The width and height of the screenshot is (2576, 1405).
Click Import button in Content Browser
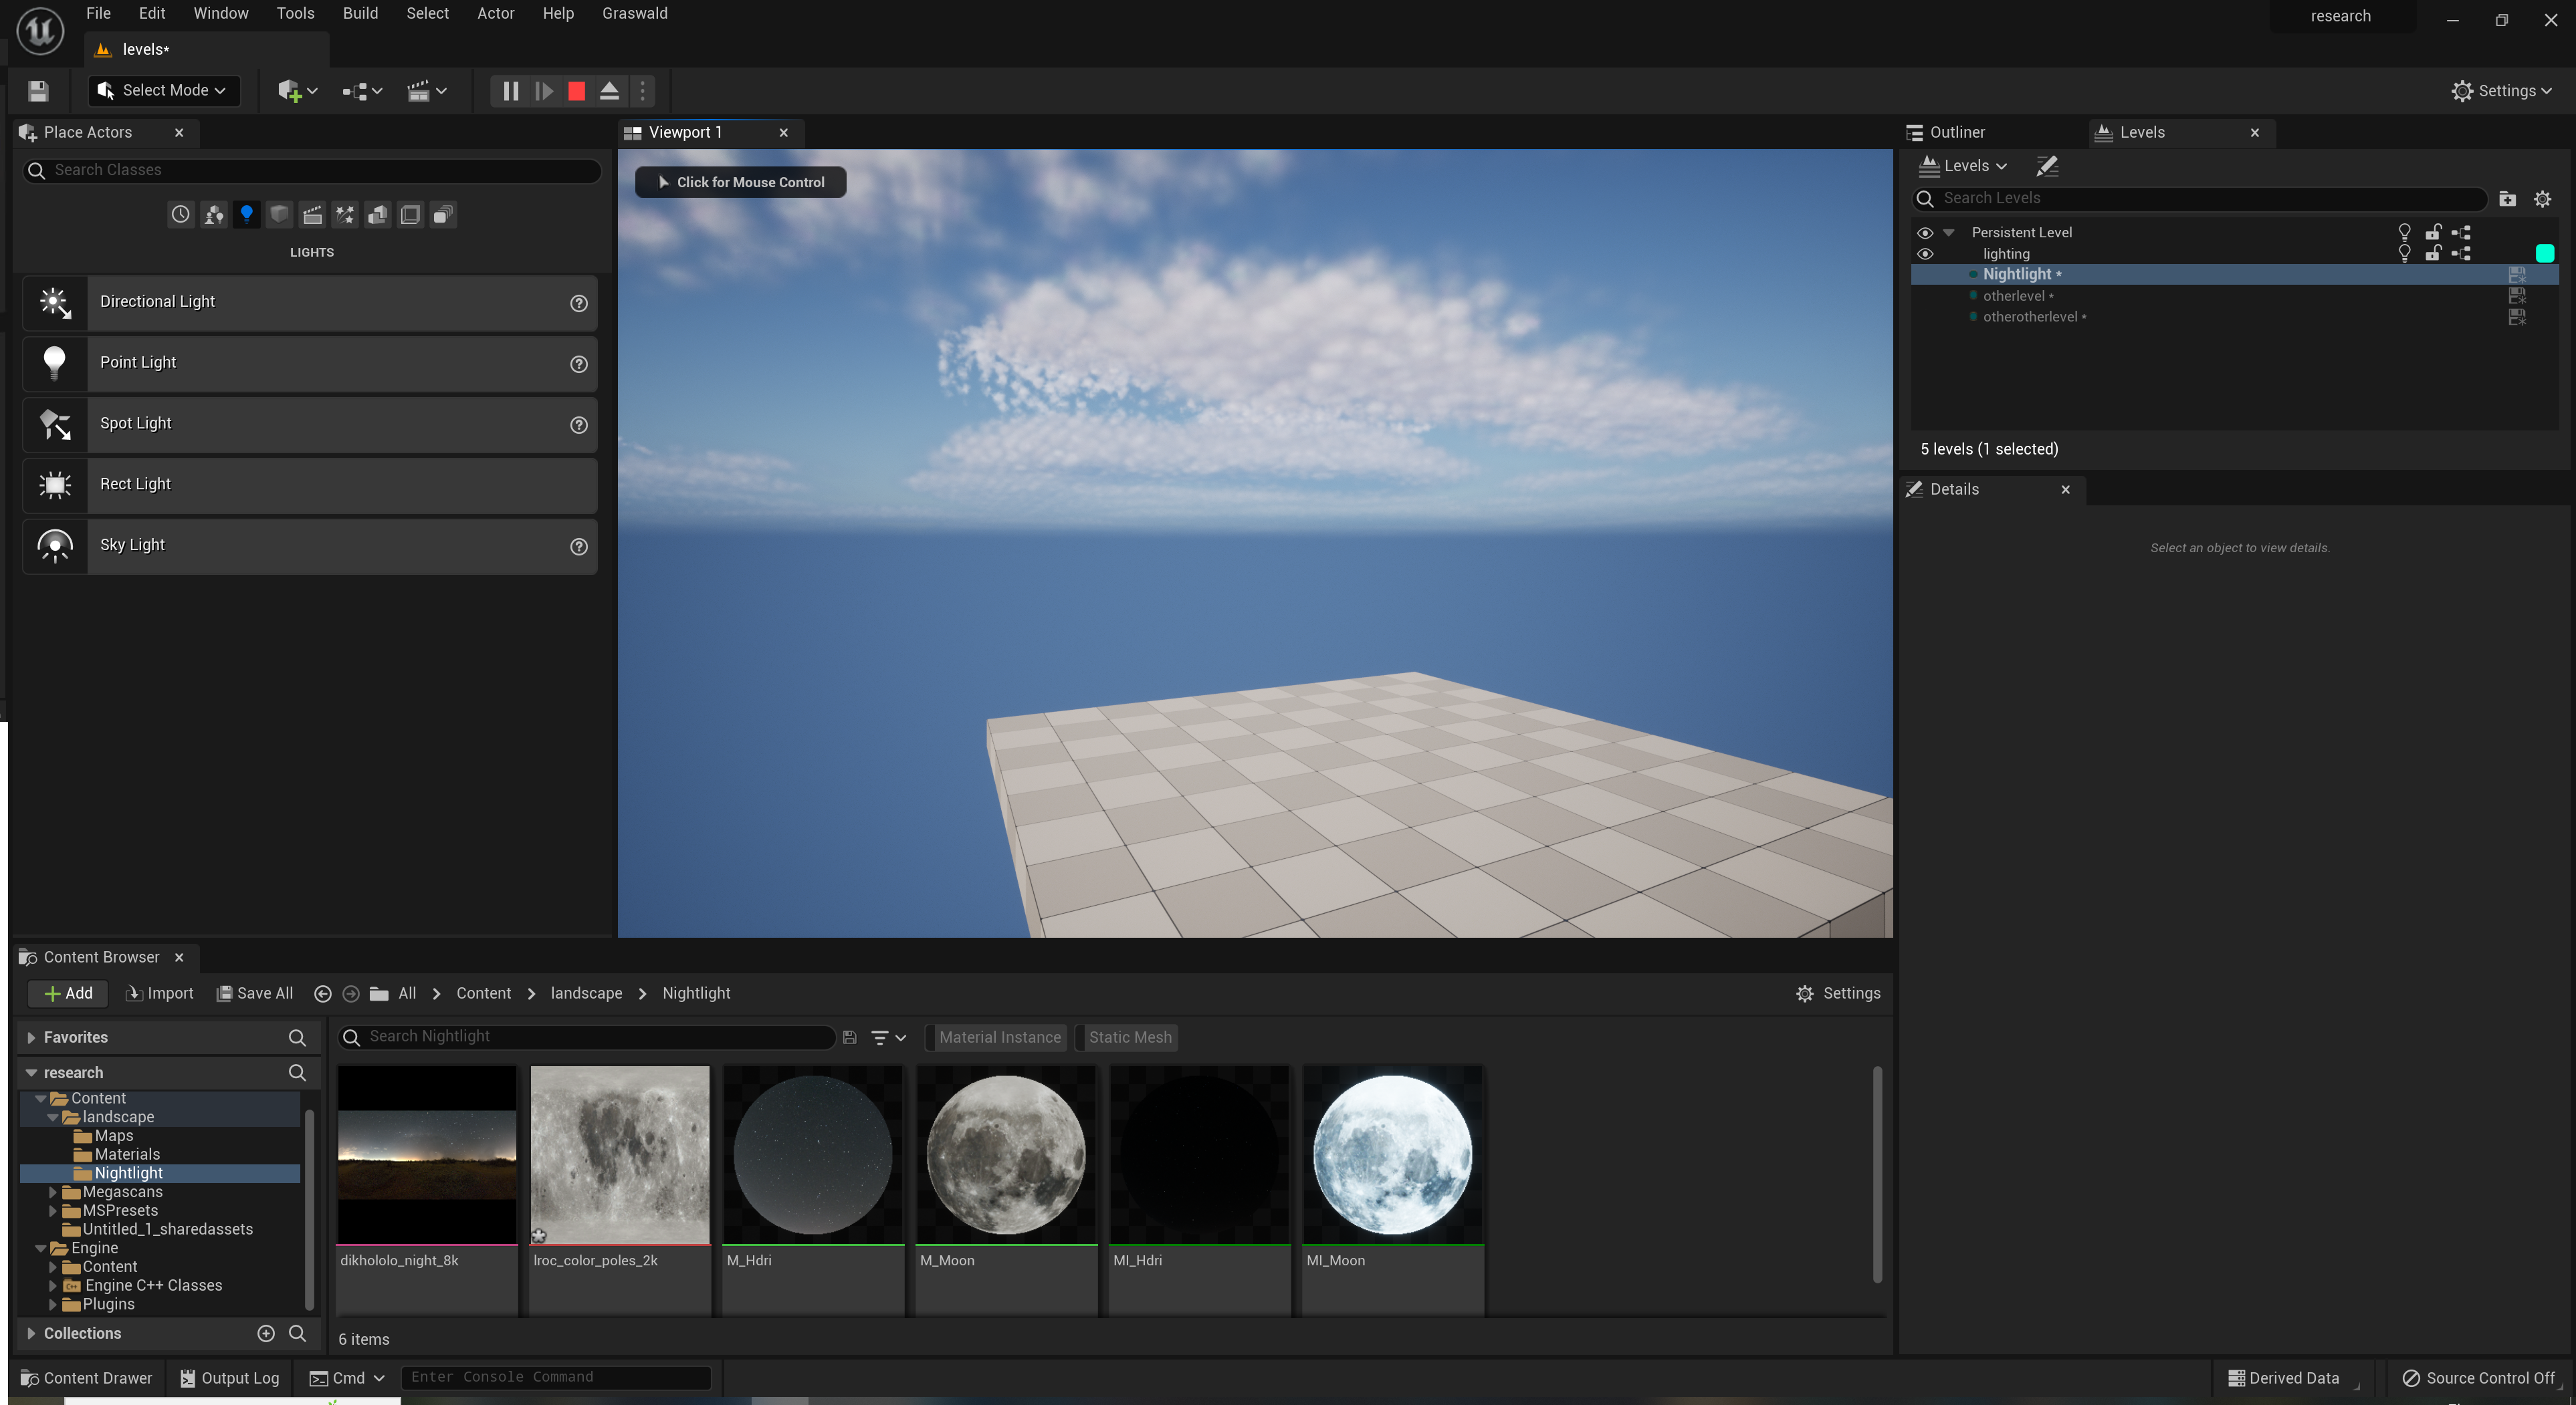pyautogui.click(x=160, y=993)
